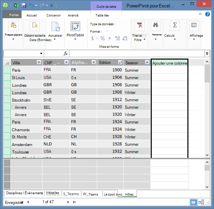Decrease decimal places
The image size is (214, 209).
(125, 38)
